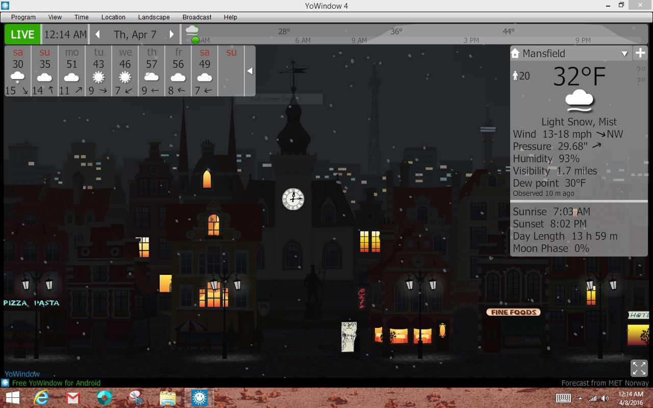This screenshot has width=653, height=408.
Task: Click the home icon beside Mansfield
Action: pos(515,53)
